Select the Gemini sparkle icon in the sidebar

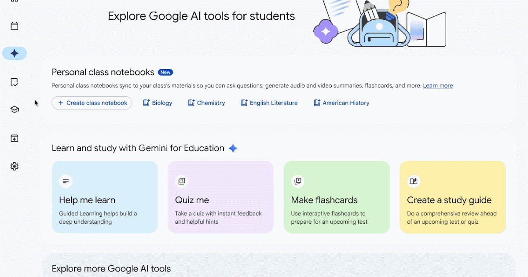(14, 53)
